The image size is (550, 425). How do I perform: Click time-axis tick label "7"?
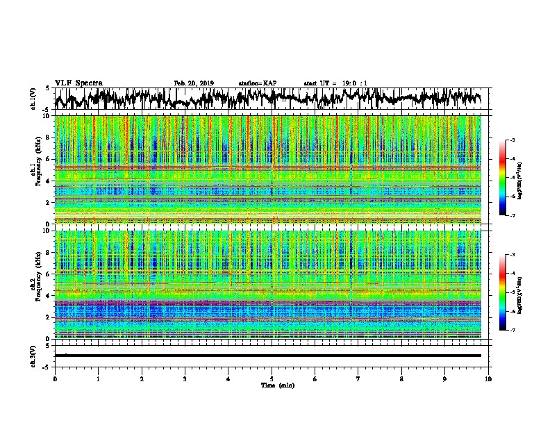pyautogui.click(x=358, y=378)
